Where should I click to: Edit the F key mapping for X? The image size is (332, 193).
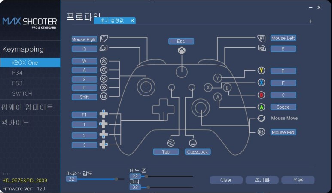click(x=283, y=83)
